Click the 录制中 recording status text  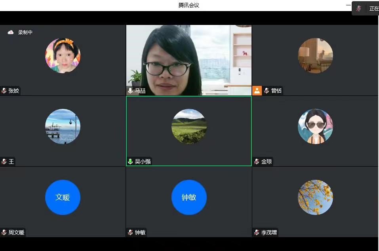[25, 32]
